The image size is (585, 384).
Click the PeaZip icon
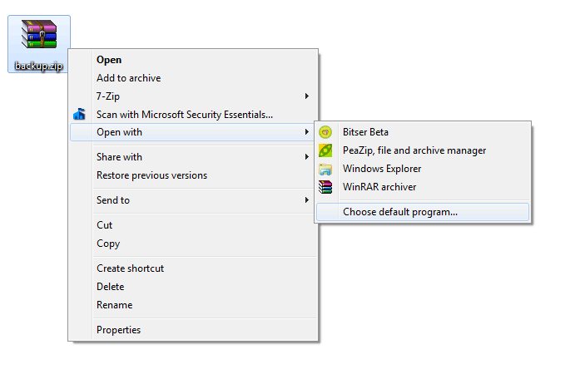tap(326, 150)
